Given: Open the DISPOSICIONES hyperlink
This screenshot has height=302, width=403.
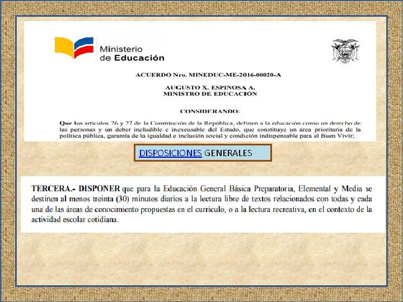Looking at the screenshot, I should pyautogui.click(x=170, y=153).
